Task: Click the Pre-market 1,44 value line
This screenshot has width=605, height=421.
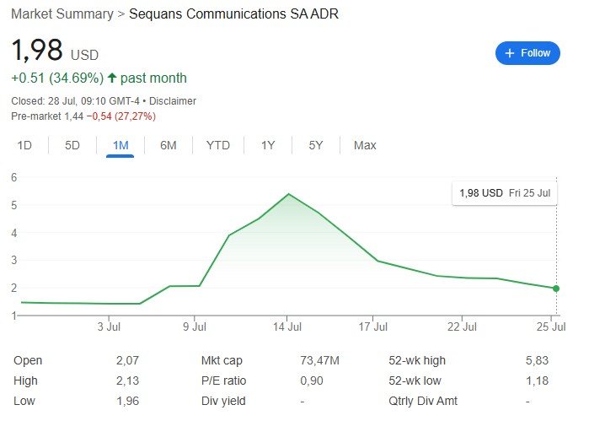Action: (x=83, y=116)
